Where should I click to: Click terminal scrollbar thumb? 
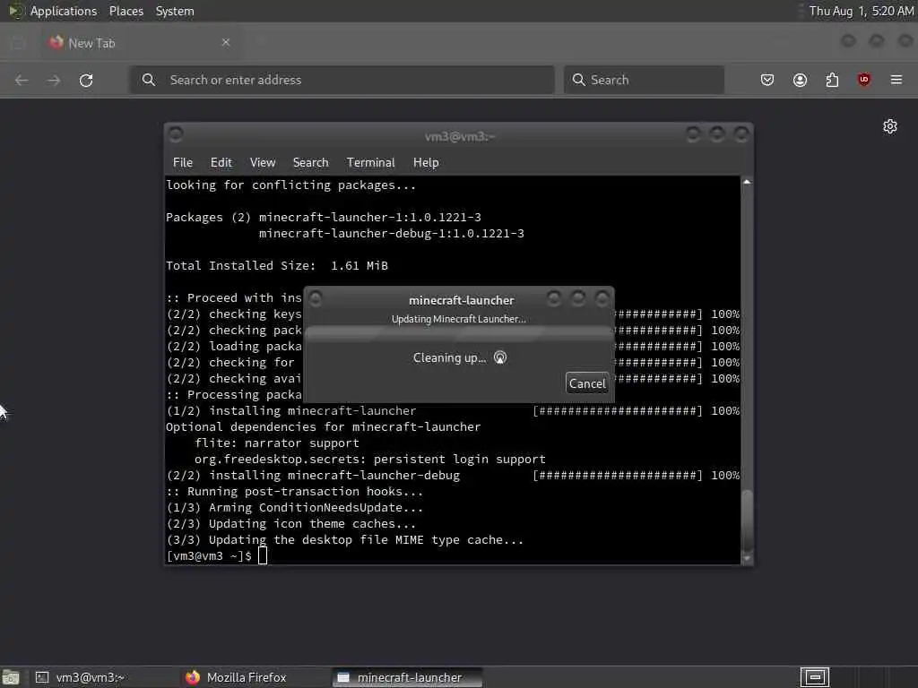pos(747,520)
